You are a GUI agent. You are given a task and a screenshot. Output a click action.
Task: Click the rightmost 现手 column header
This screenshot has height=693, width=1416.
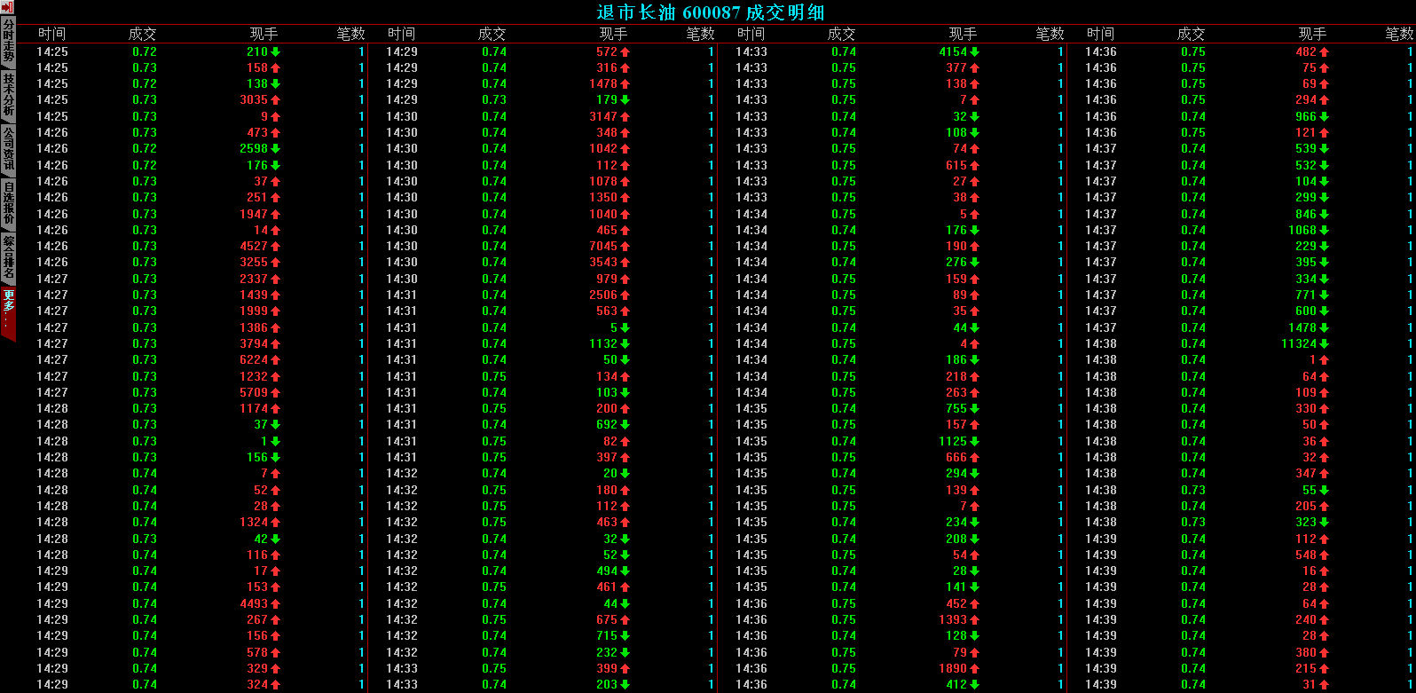[x=1312, y=34]
